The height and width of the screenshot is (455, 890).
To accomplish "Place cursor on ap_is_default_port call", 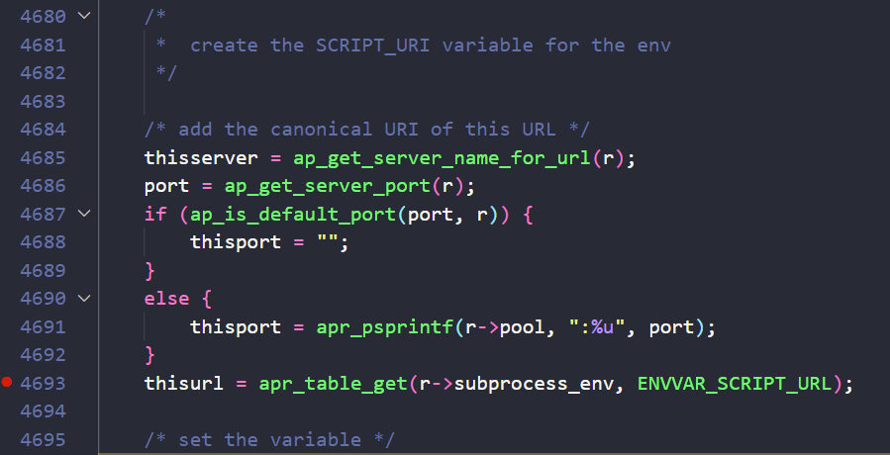I will 293,215.
